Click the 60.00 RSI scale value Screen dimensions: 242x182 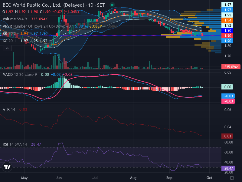coord(229,152)
